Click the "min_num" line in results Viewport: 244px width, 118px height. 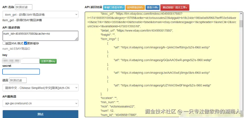pyautogui.click(x=110, y=102)
